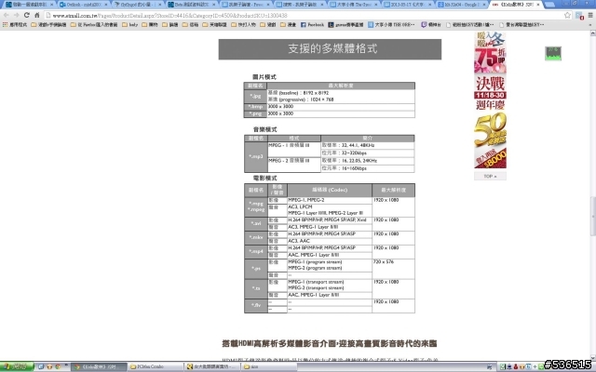The height and width of the screenshot is (372, 596).
Task: Click the *.mp4 row in the movie table
Action: point(329,251)
